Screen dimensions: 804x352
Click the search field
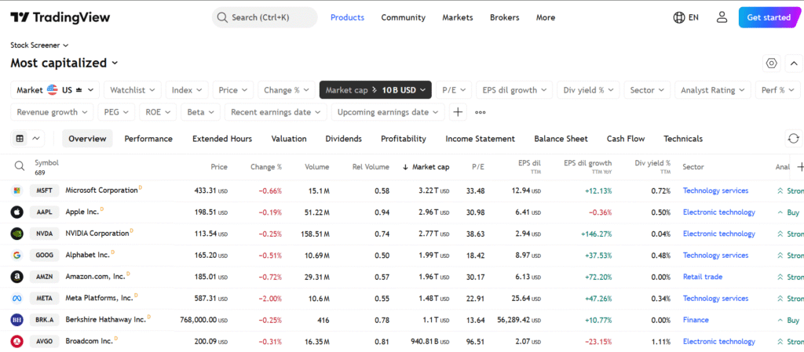[x=265, y=17]
